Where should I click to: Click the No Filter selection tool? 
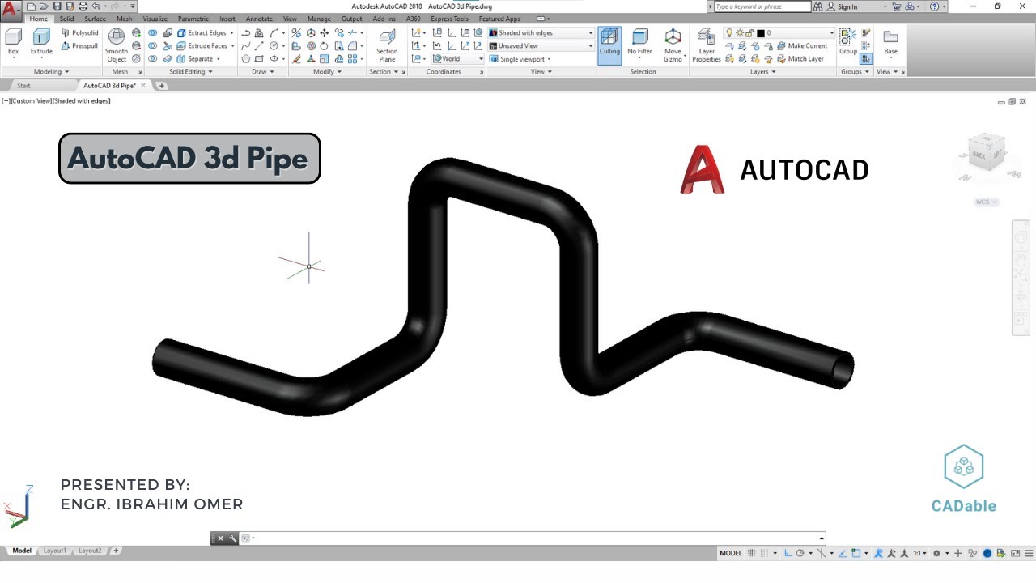tap(639, 42)
